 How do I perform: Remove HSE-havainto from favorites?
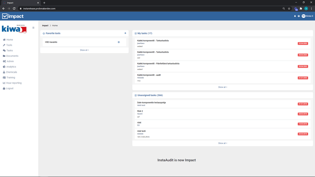(x=119, y=42)
